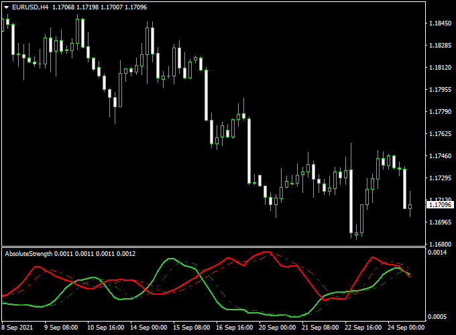Click the 22 Sep 16:00 time label
The image size is (456, 335).
pos(363,328)
